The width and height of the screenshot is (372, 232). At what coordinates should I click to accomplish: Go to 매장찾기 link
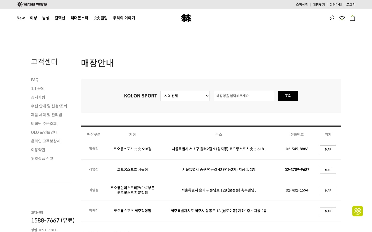click(319, 5)
